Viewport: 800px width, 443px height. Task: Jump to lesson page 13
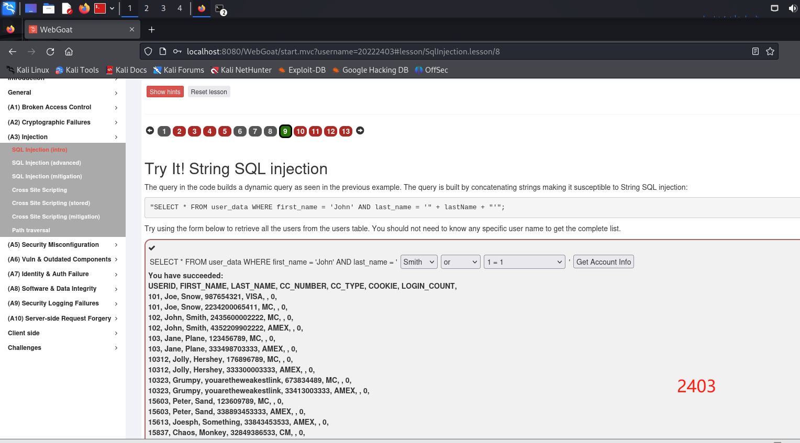click(346, 131)
